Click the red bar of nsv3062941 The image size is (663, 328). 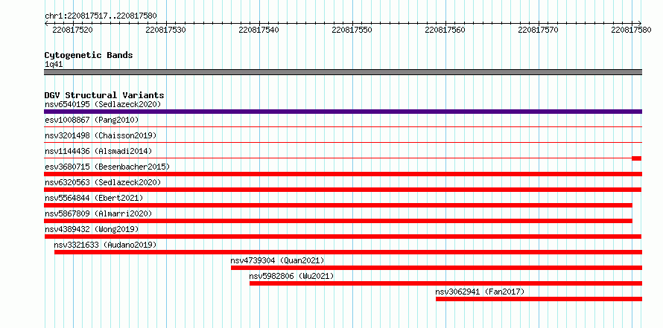tap(539, 299)
